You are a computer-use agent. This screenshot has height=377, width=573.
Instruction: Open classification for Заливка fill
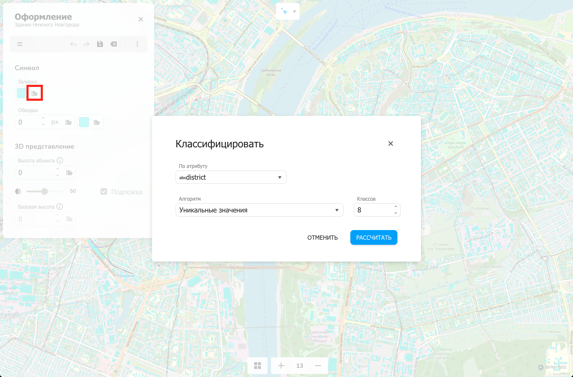pyautogui.click(x=35, y=93)
